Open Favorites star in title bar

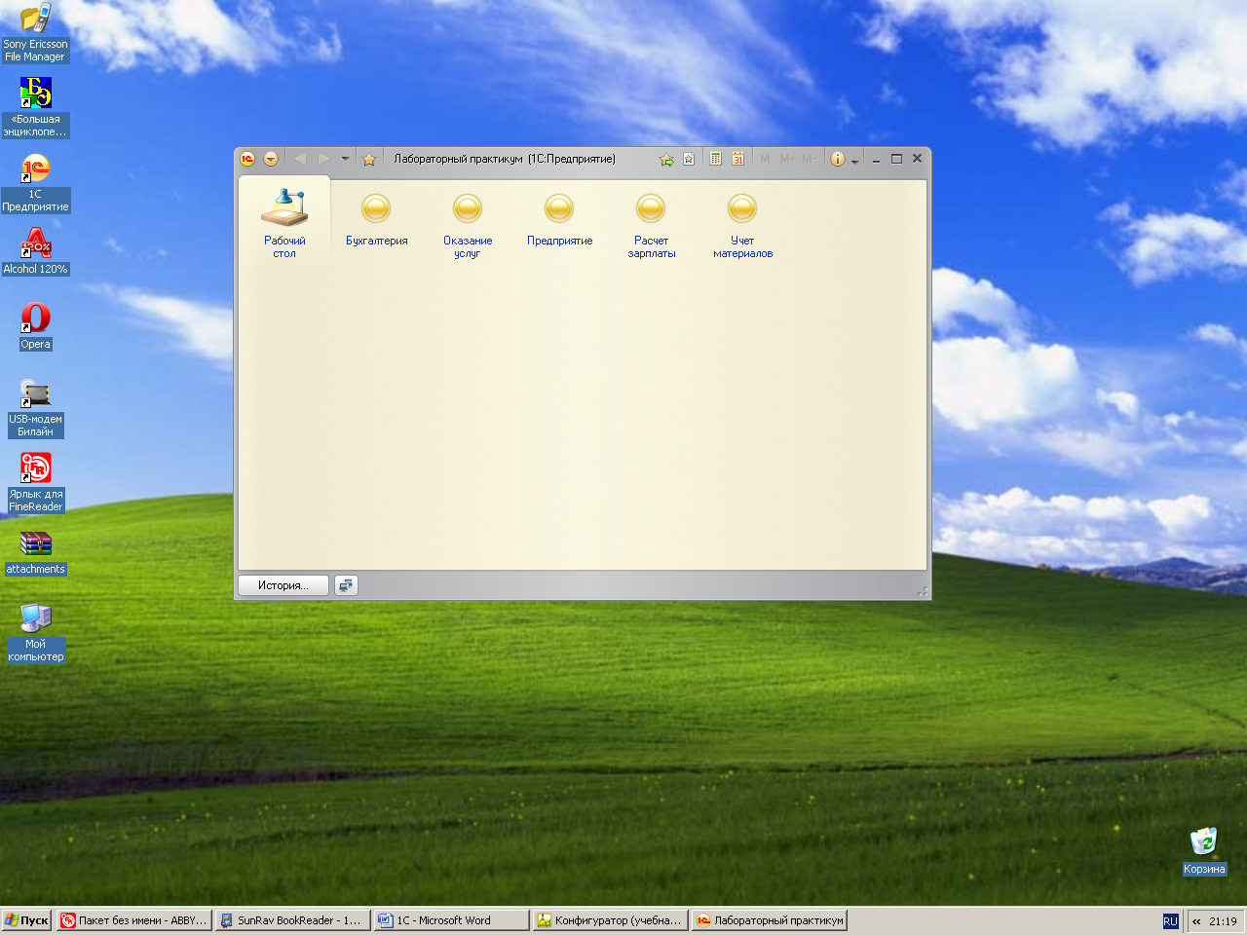point(369,159)
